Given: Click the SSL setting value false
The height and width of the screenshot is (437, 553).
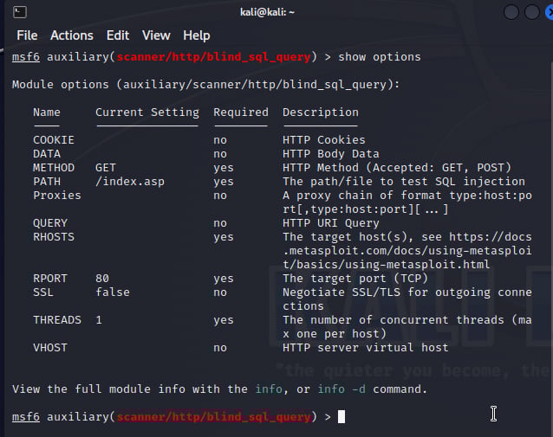Looking at the screenshot, I should (113, 292).
